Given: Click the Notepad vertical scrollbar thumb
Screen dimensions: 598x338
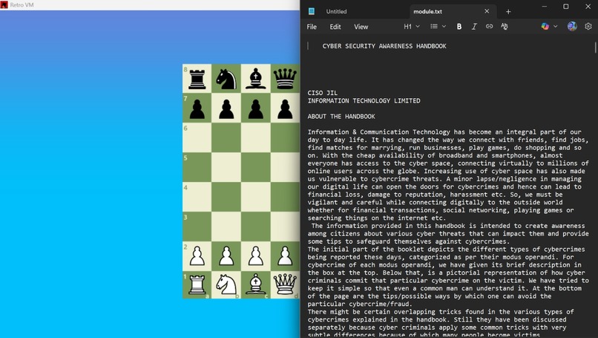Looking at the screenshot, I should click(x=595, y=48).
